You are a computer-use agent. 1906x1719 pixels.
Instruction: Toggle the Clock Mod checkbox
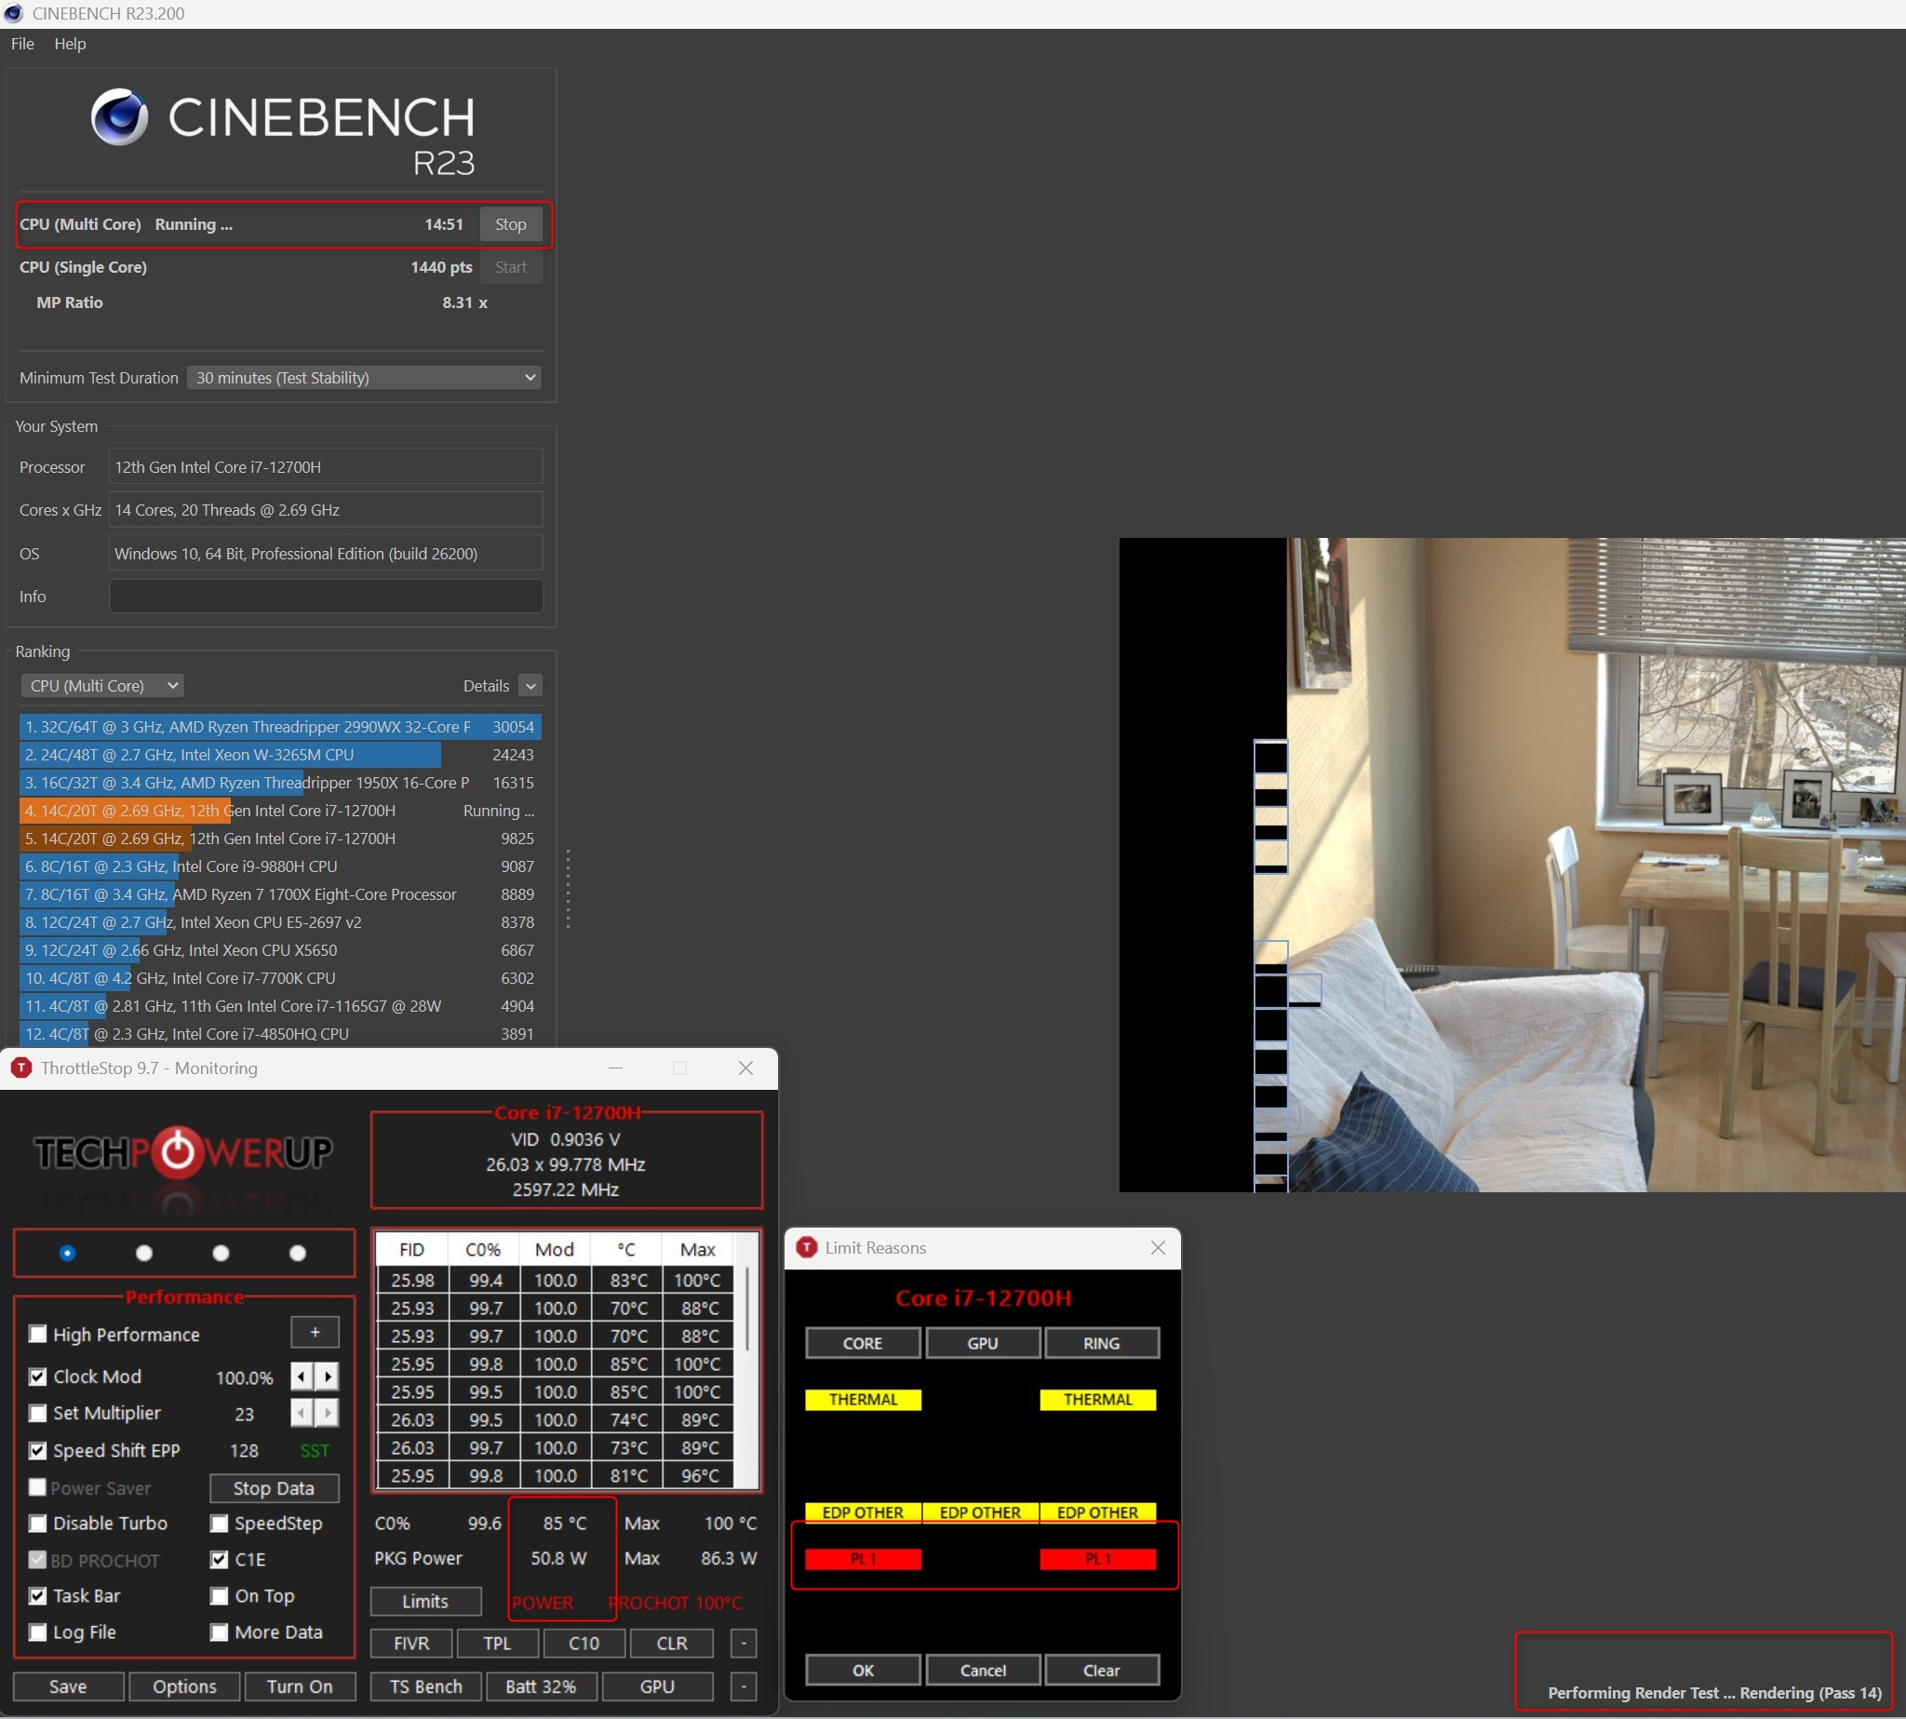38,1377
